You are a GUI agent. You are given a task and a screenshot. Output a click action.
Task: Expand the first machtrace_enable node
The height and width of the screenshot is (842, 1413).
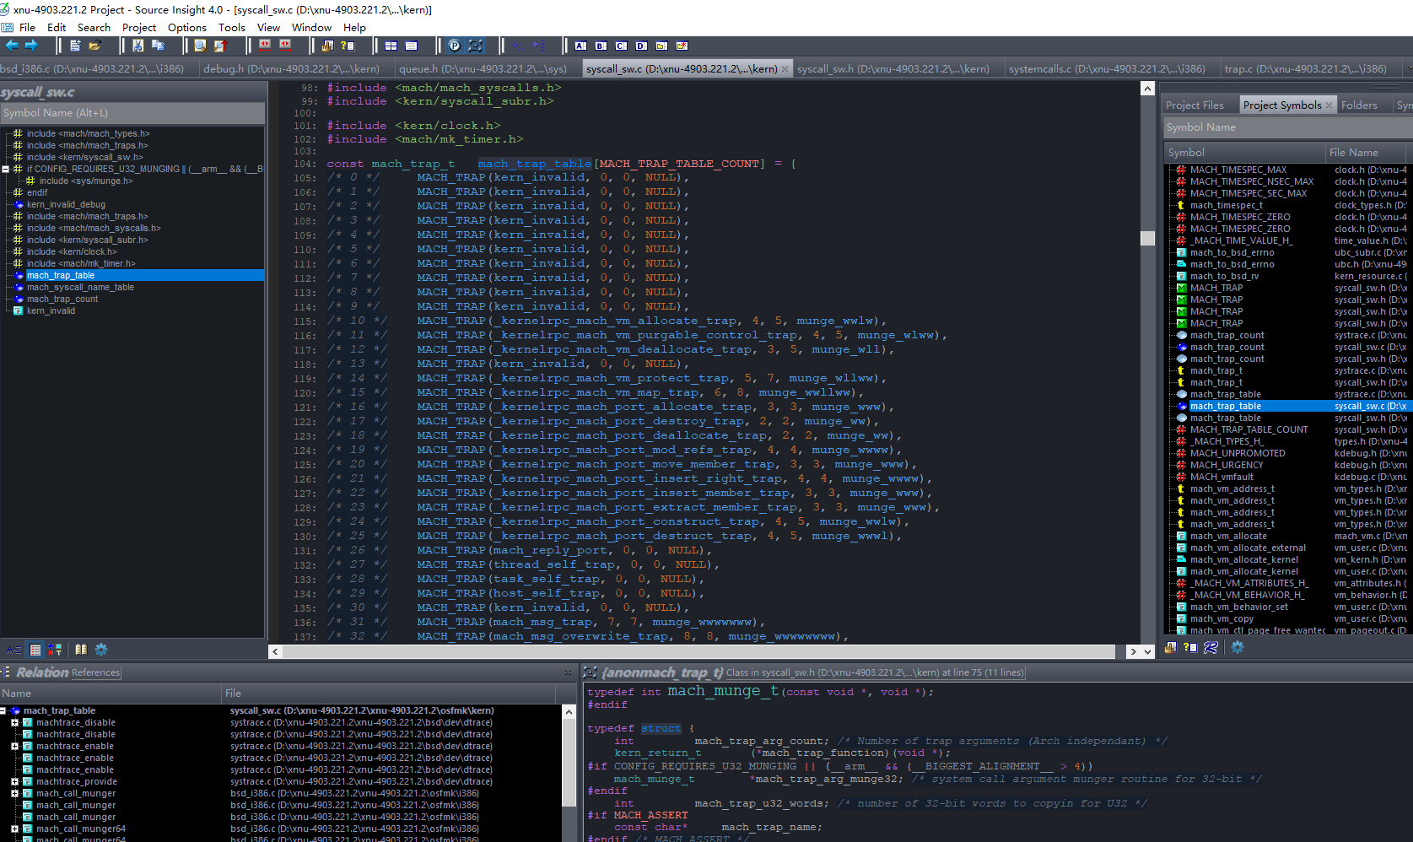[x=14, y=746]
